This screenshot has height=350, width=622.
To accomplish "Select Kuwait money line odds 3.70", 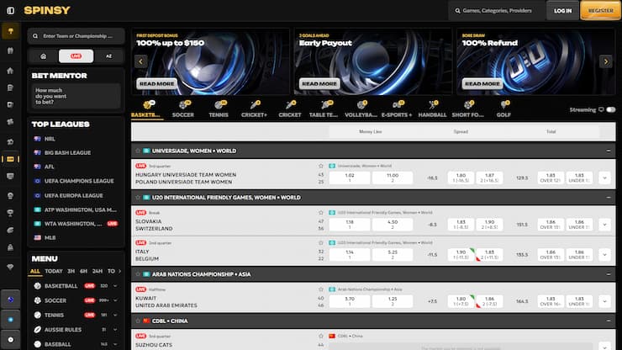I will 350,301.
